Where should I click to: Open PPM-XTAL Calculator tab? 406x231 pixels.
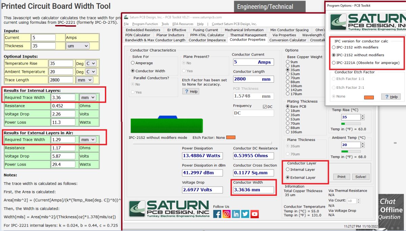pos(207,35)
